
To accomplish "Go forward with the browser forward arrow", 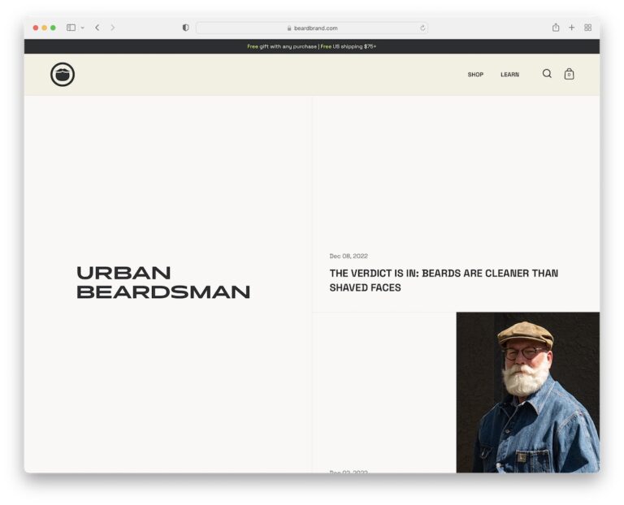I will pyautogui.click(x=113, y=28).
